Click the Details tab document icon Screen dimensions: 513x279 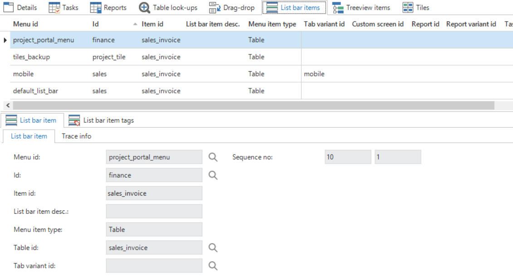coord(9,8)
